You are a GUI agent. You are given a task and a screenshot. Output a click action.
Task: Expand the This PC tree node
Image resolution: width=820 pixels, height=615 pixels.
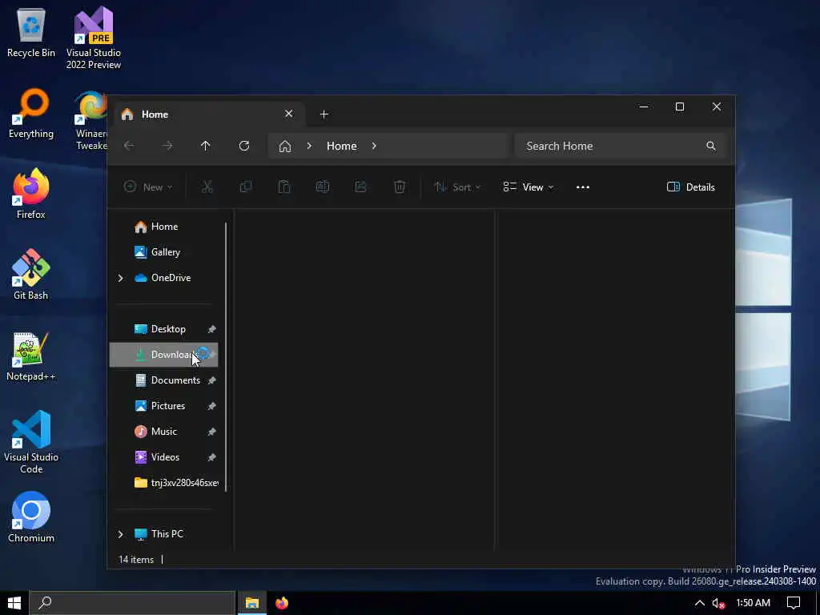pos(121,534)
